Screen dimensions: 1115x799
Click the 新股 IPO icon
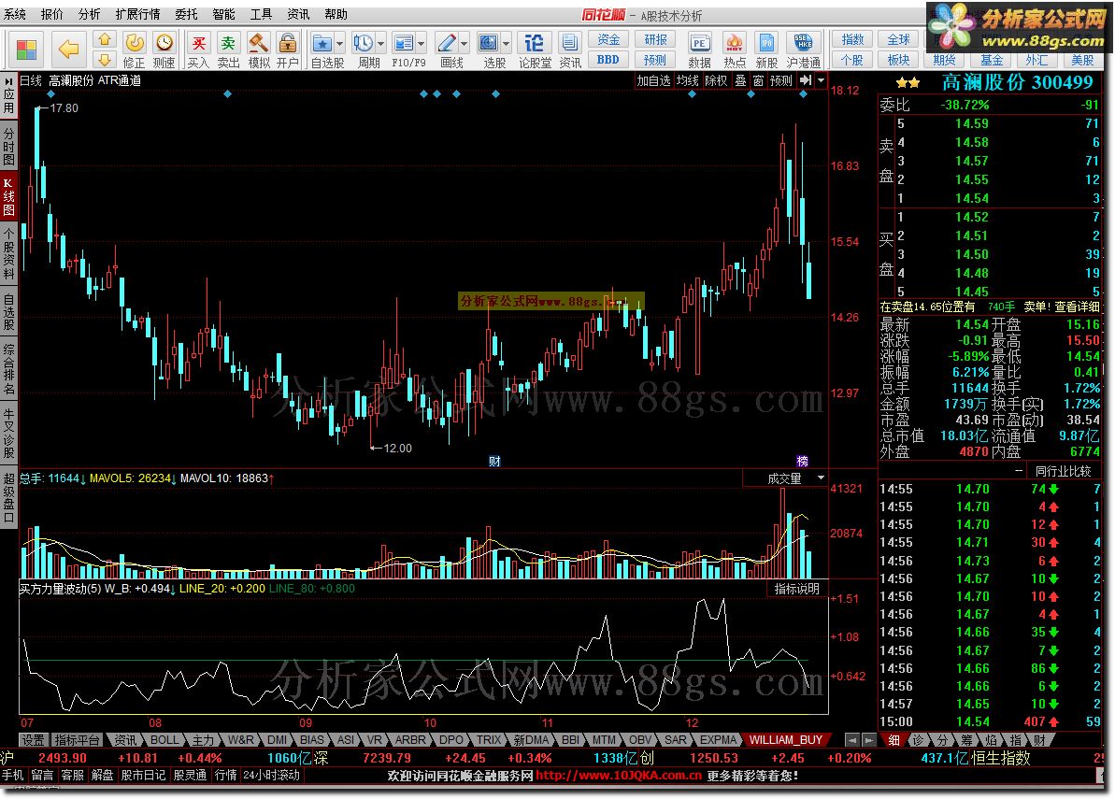pos(766,43)
